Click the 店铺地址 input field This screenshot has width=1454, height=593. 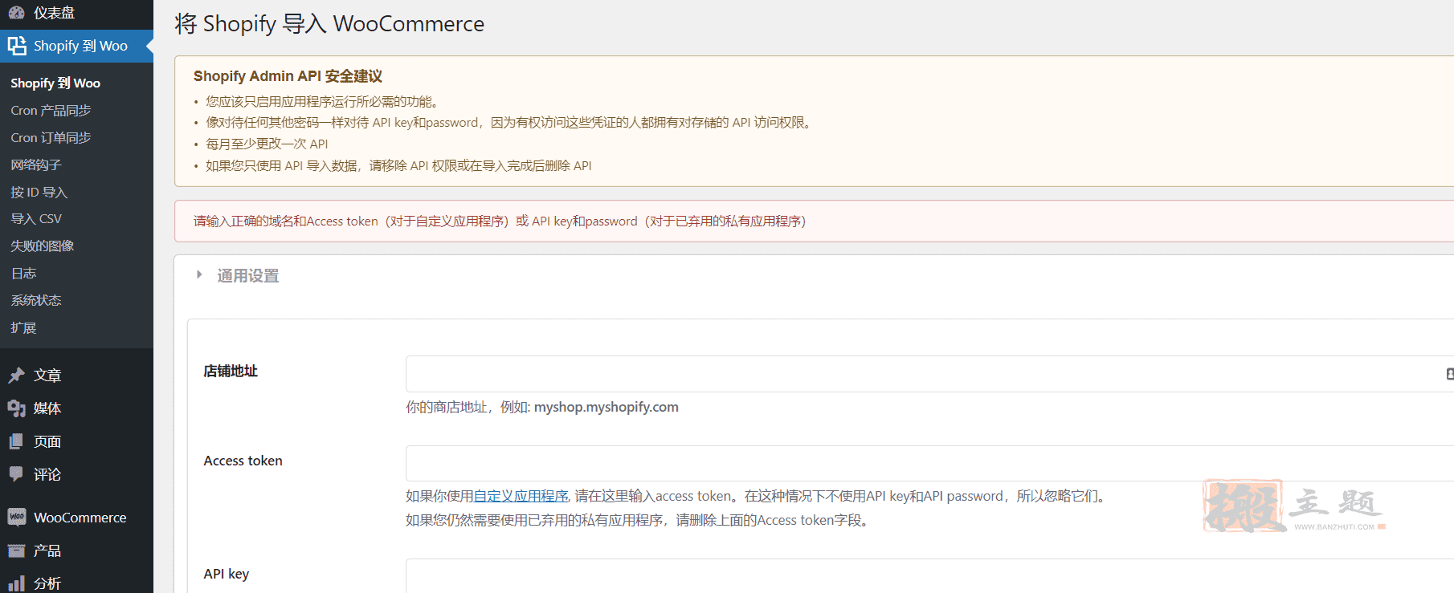929,374
